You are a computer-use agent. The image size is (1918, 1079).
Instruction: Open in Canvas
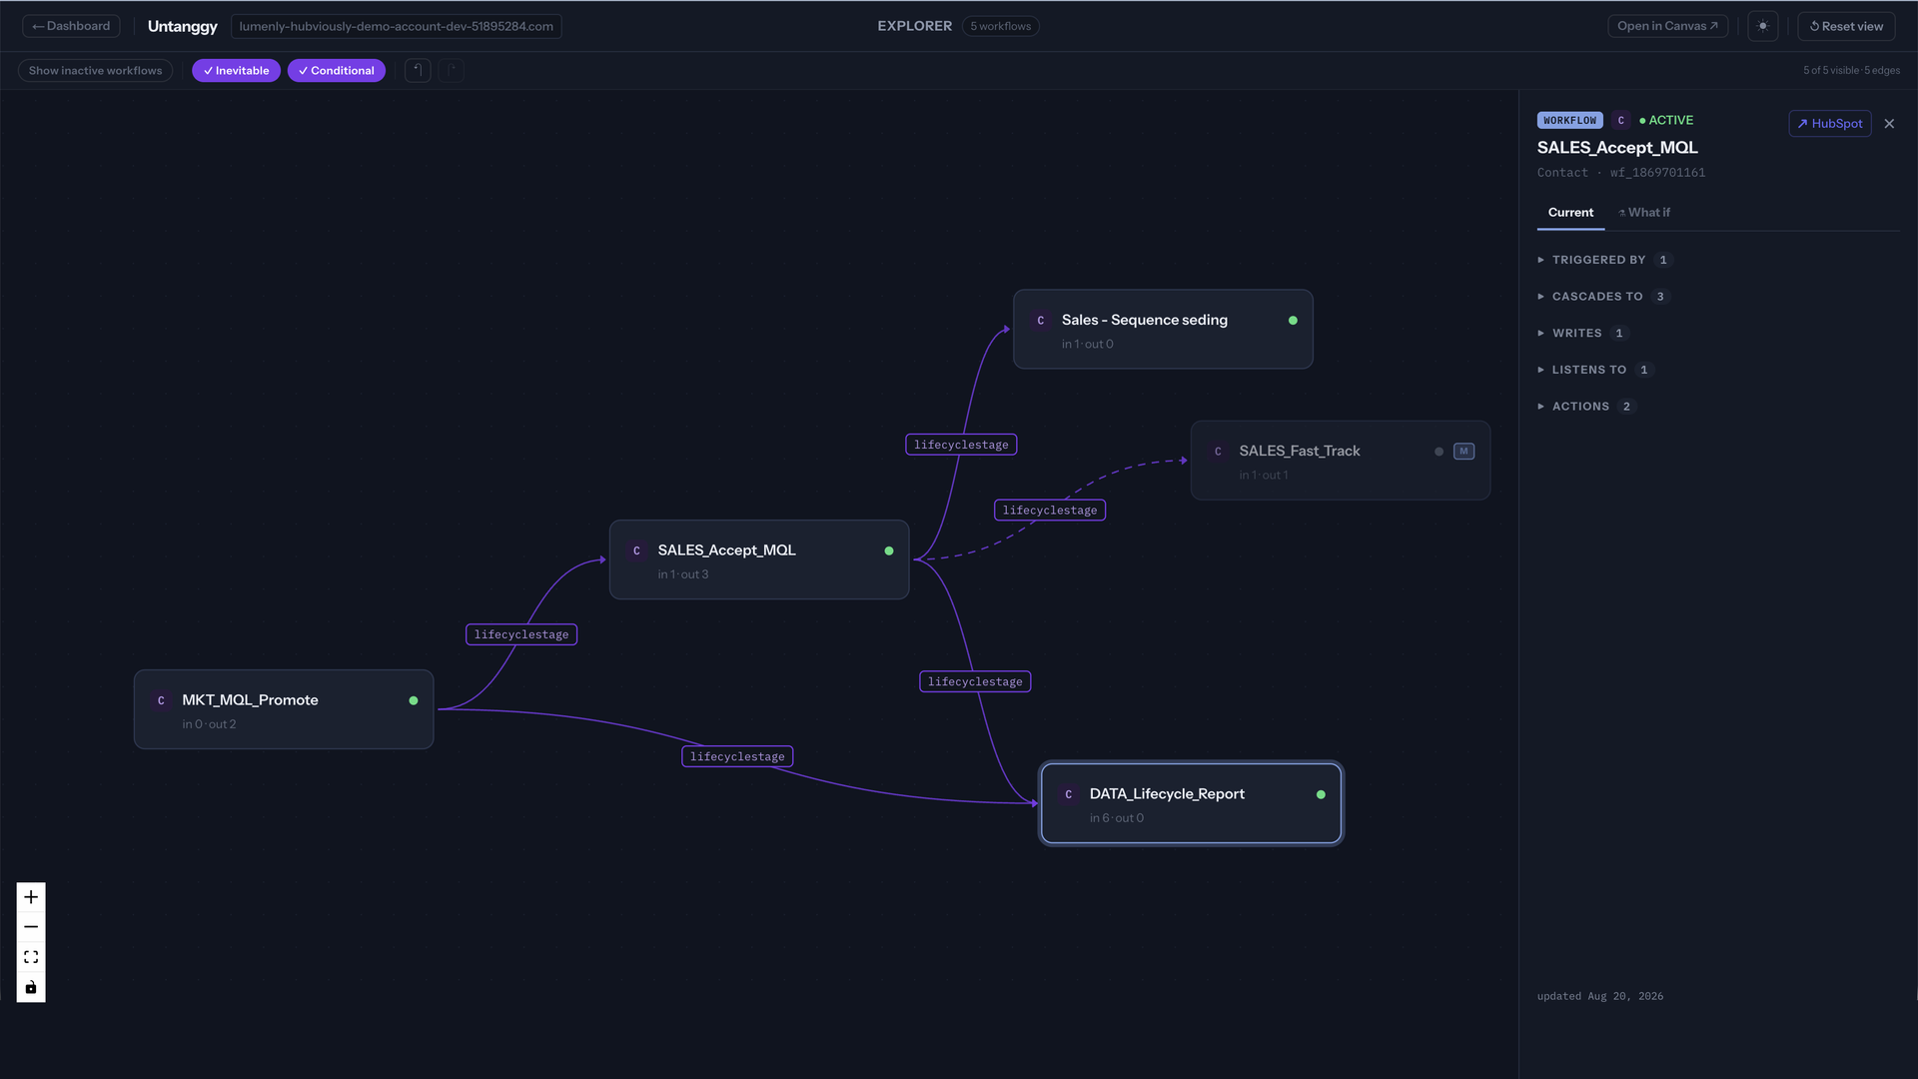point(1667,26)
